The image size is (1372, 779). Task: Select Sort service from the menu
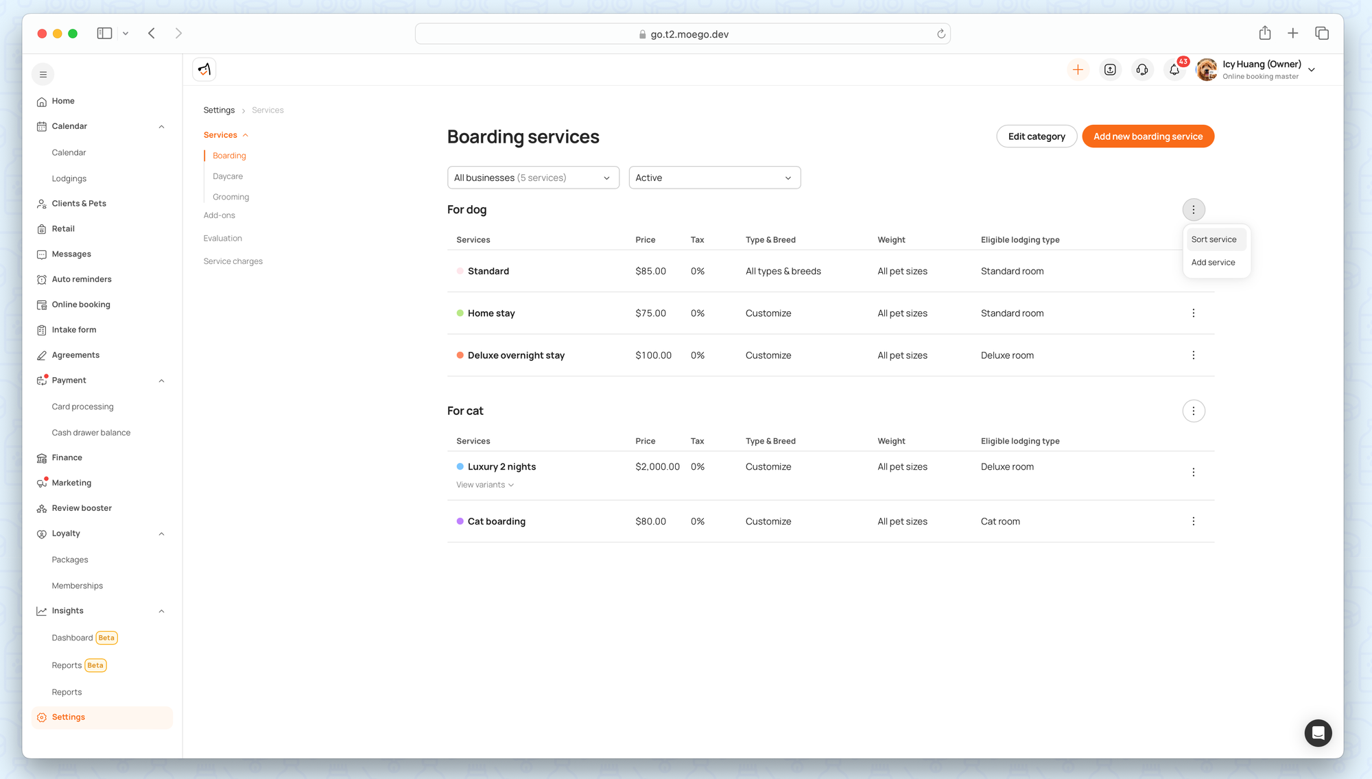coord(1214,240)
